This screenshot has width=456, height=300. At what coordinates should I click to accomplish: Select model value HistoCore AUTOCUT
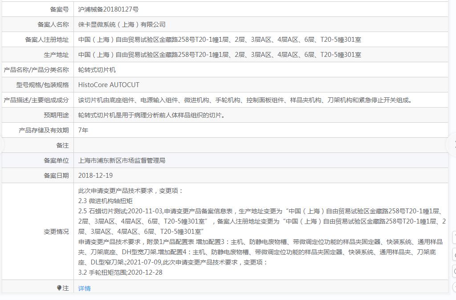click(x=109, y=85)
